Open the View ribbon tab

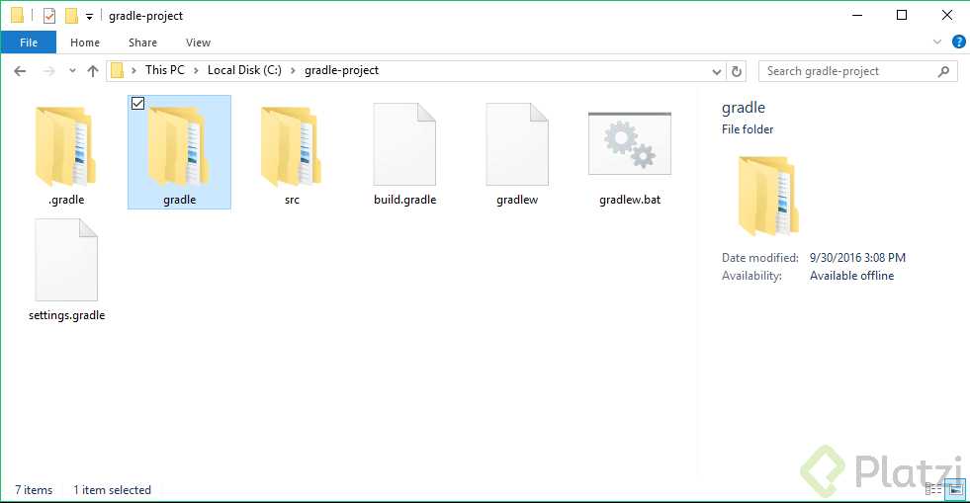198,42
